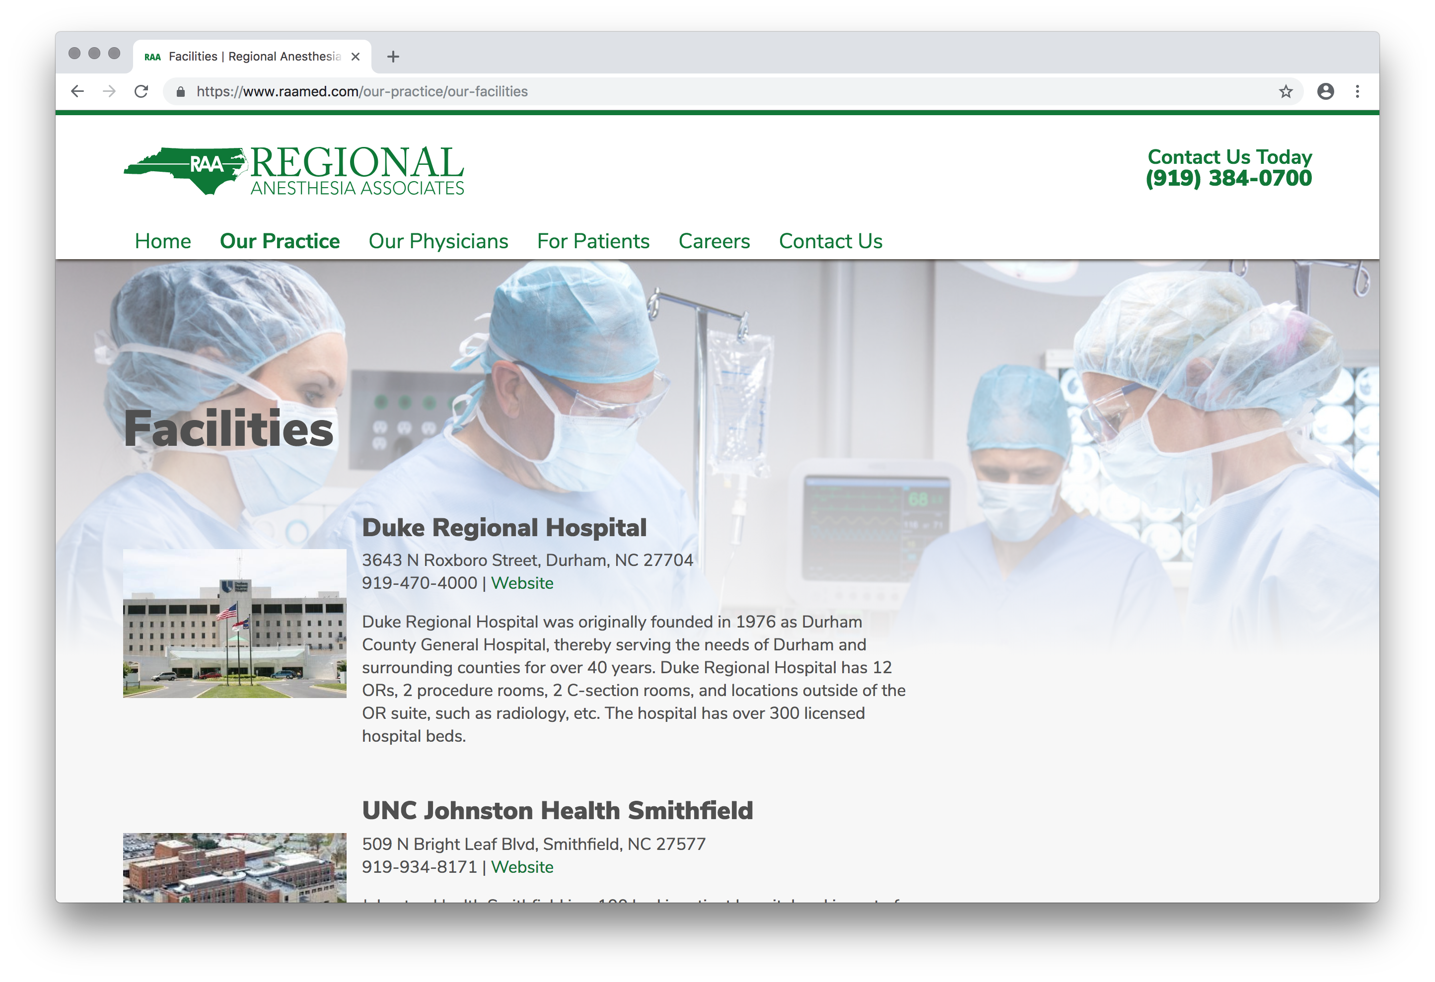The width and height of the screenshot is (1435, 982).
Task: Open the Chrome profile avatar icon
Action: [1325, 91]
